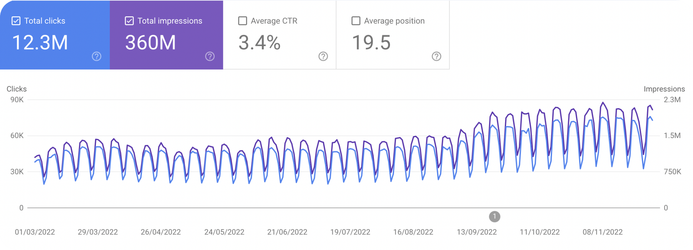The image size is (693, 250).
Task: Click the 13/09/2022 axis label
Action: pyautogui.click(x=477, y=232)
